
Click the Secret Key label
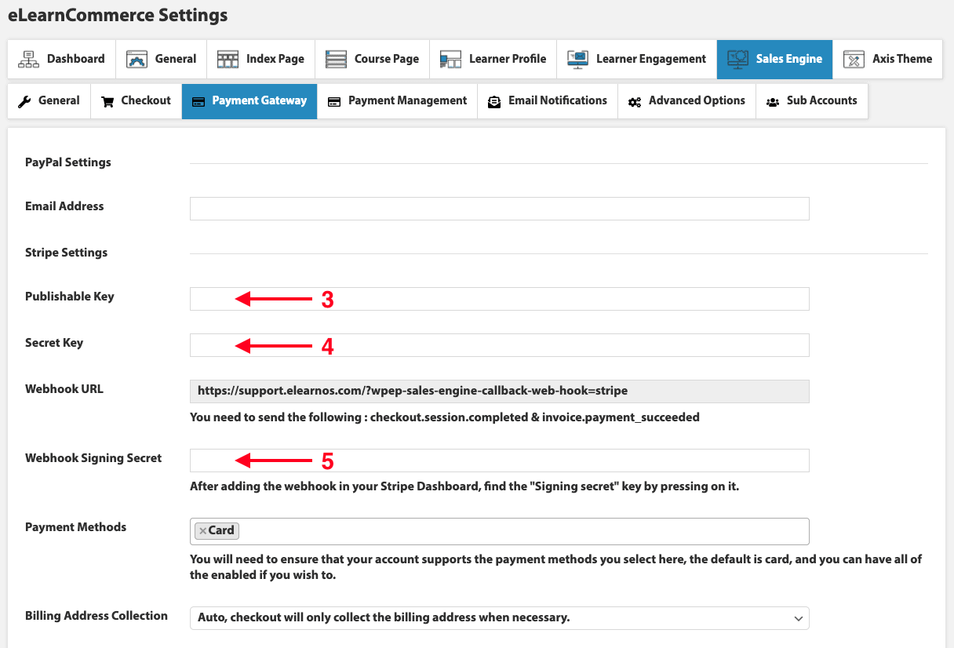coord(54,343)
